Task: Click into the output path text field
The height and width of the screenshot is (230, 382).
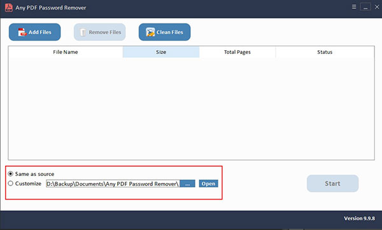Action: pos(113,184)
